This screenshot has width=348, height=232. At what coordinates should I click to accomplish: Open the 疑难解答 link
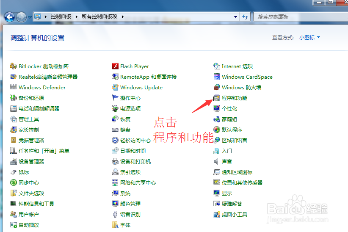232,204
